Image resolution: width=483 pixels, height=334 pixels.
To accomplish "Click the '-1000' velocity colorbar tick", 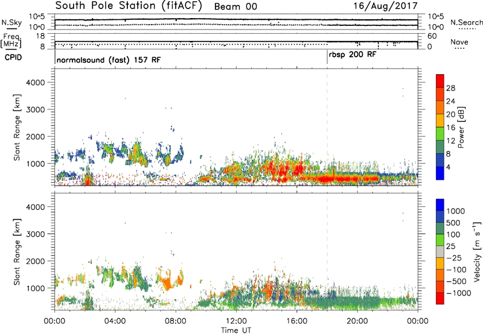I will [459, 293].
